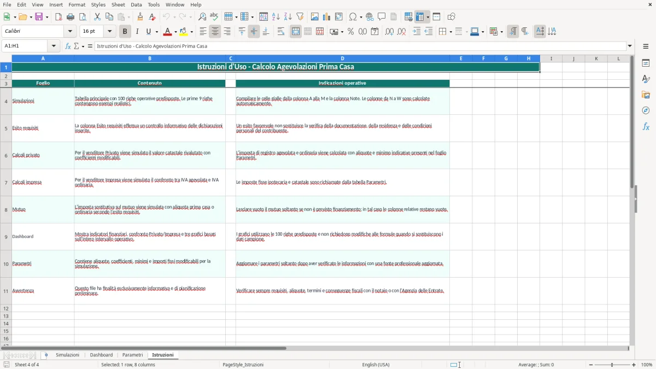This screenshot has width=656, height=369.
Task: Toggle Italic formatting
Action: 137,32
